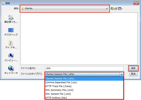The width and height of the screenshot is (141, 100).
Task: Click the Charles app icon in the title bar
Action: coord(3,3)
